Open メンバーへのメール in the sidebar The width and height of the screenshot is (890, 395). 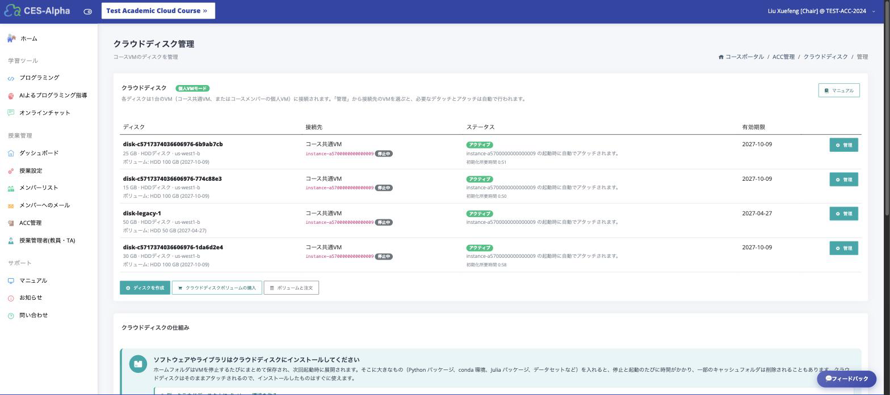click(x=45, y=205)
